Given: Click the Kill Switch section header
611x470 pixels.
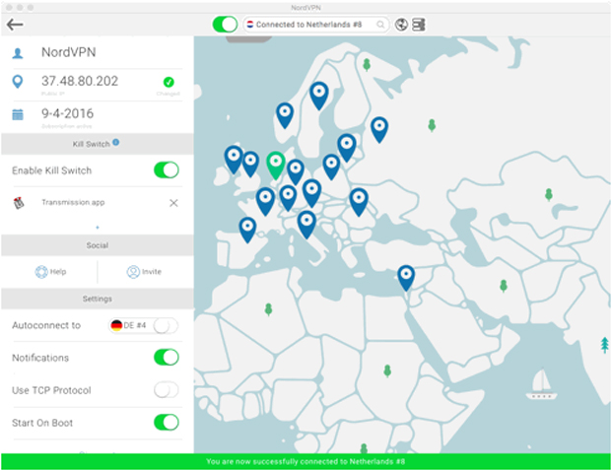Looking at the screenshot, I should click(x=98, y=144).
